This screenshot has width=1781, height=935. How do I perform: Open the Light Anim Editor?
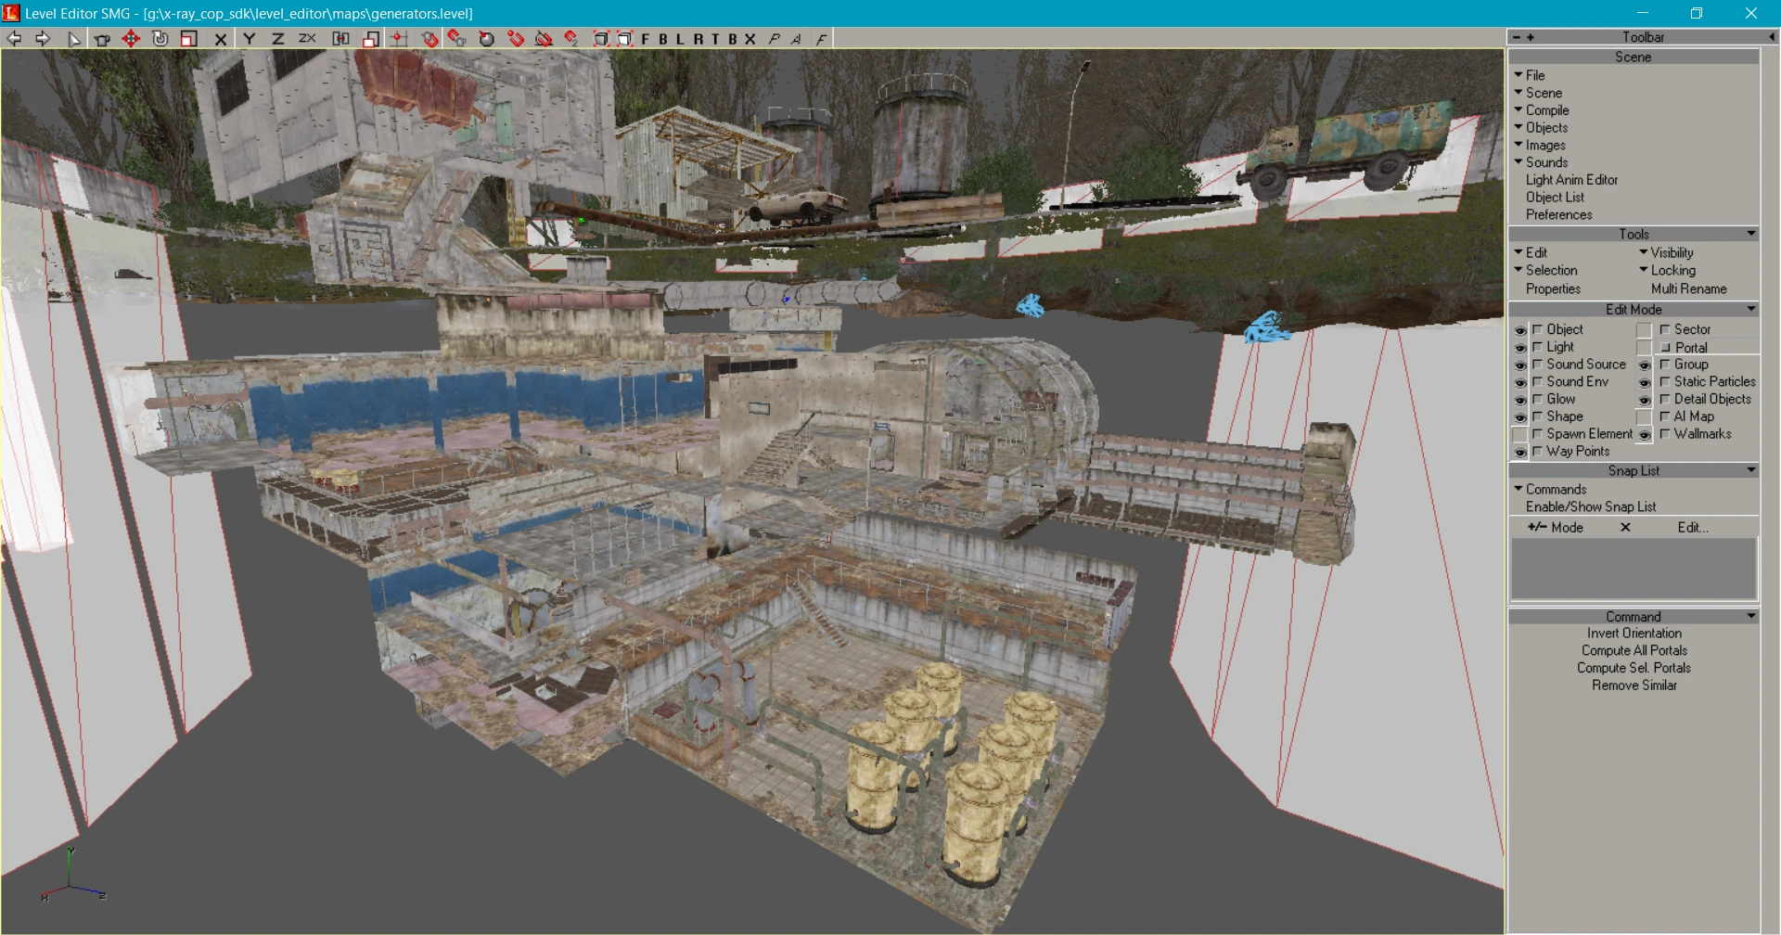(1571, 180)
